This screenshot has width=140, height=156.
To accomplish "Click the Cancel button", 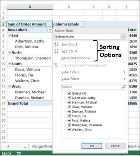I will (x=115, y=146).
